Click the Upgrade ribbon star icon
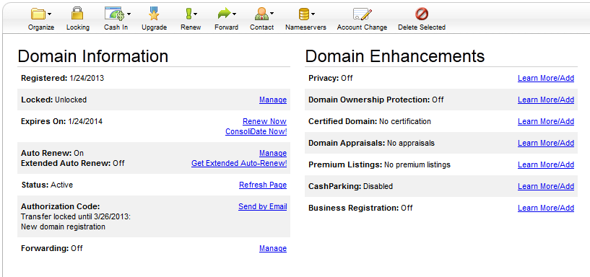The image size is (590, 277). pos(154,14)
